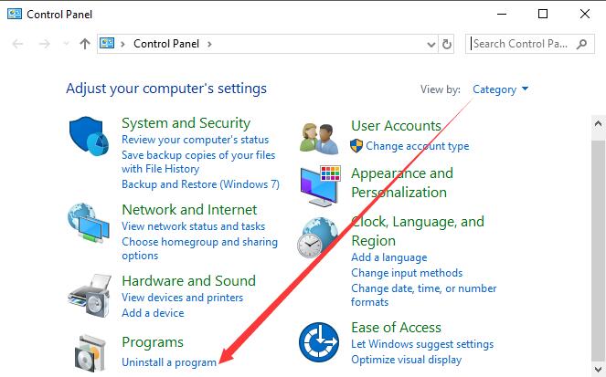The height and width of the screenshot is (377, 606).
Task: Click Add a device link
Action: pos(153,313)
